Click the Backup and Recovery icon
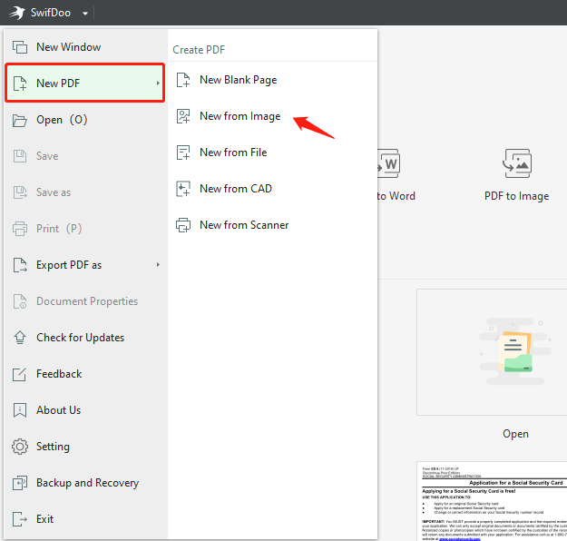This screenshot has height=541, width=567. point(20,483)
